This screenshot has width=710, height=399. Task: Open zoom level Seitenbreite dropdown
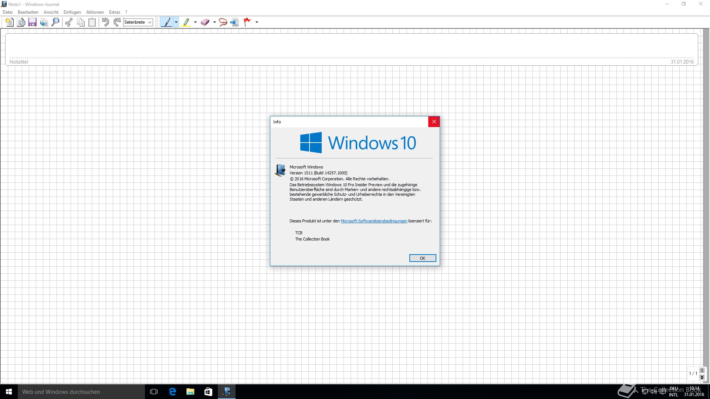[138, 22]
